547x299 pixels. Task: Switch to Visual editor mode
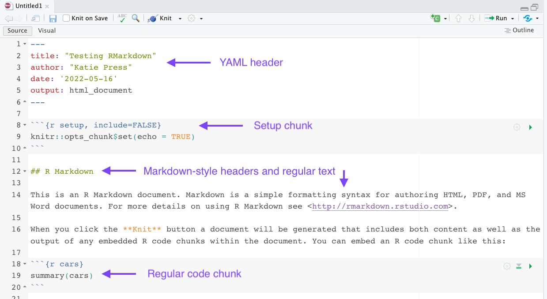(x=47, y=30)
